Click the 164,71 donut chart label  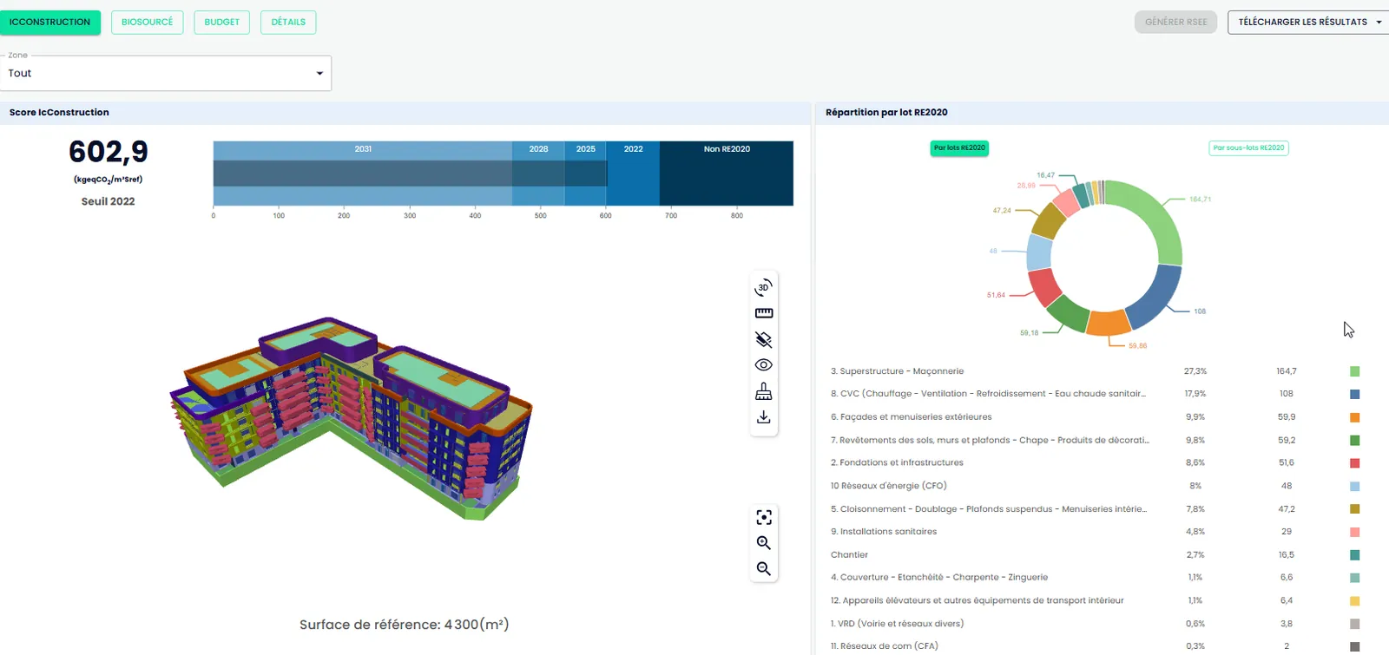1201,200
